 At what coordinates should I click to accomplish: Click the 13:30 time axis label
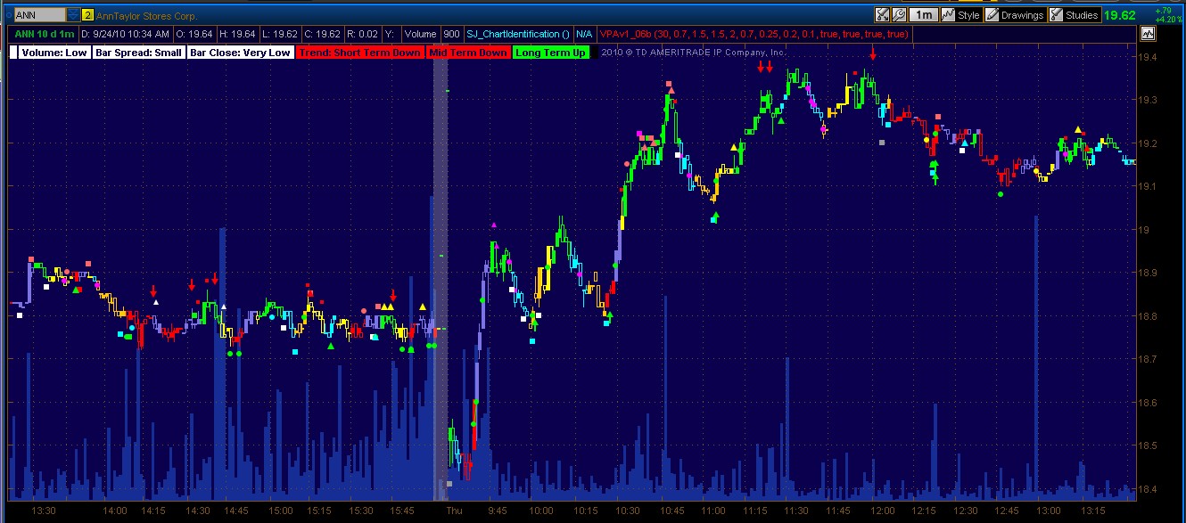(x=43, y=511)
